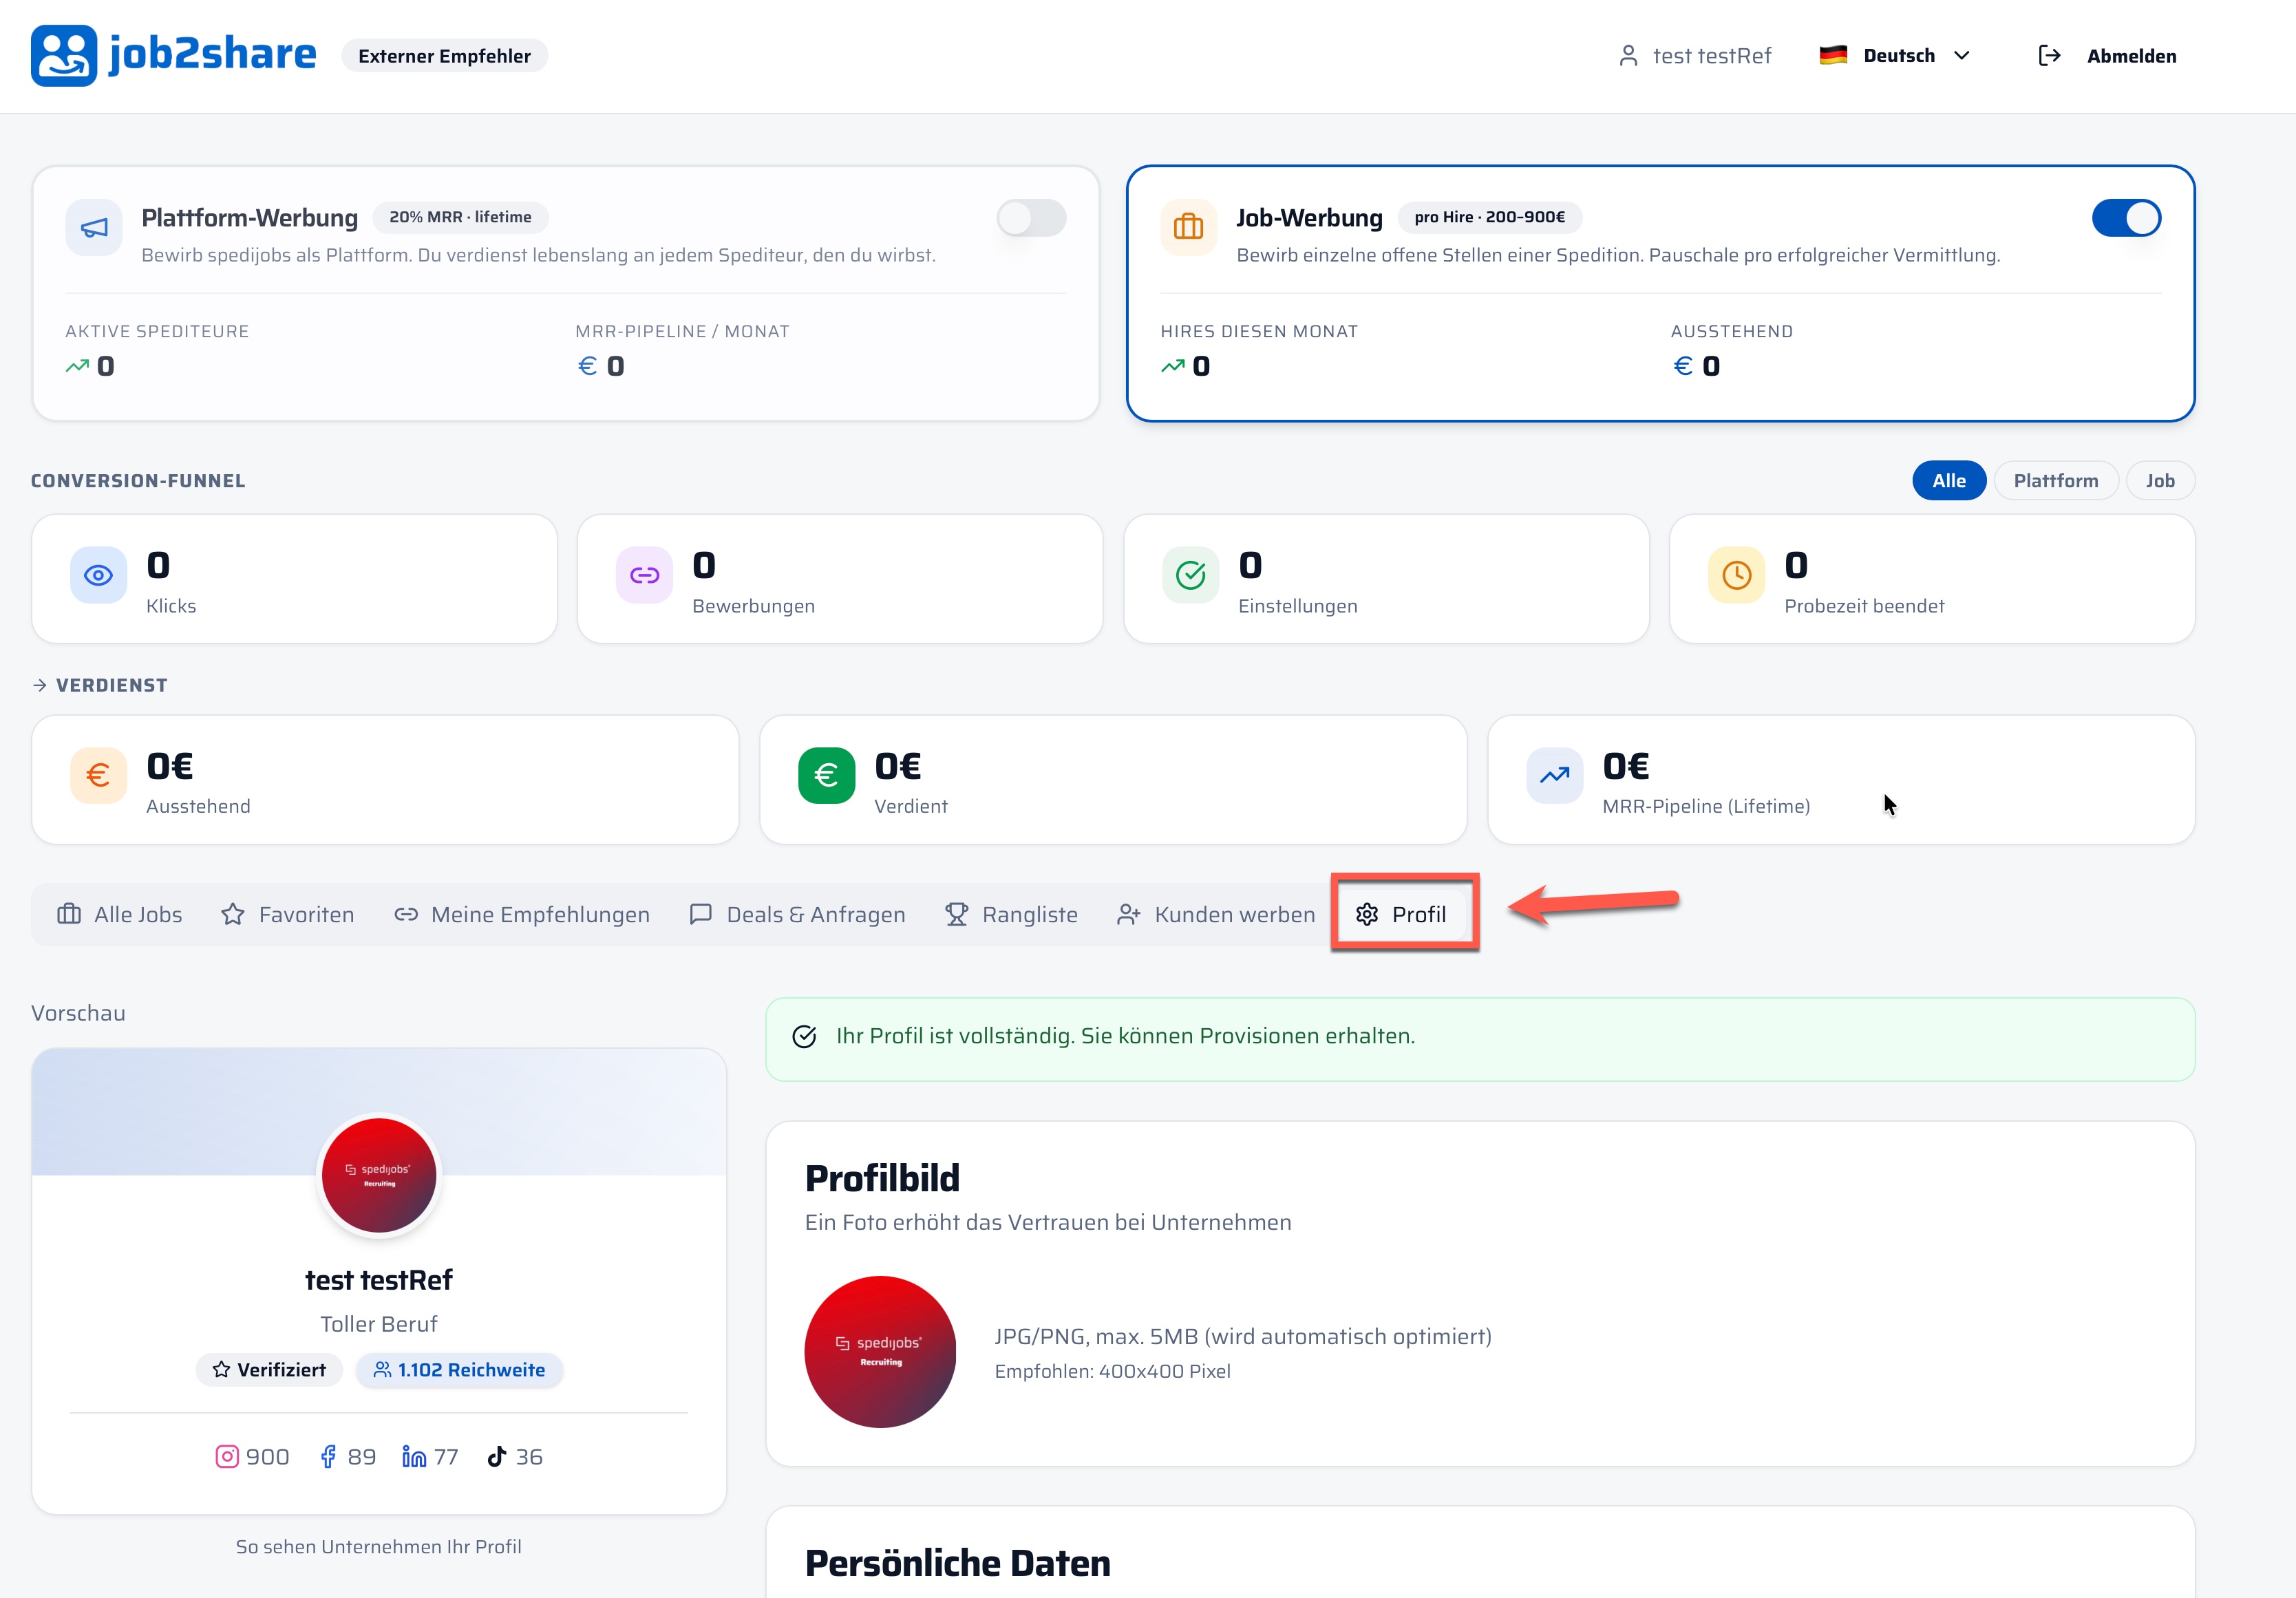Click the LinkedIn icon in profile preview
The width and height of the screenshot is (2296, 1598).
click(414, 1457)
